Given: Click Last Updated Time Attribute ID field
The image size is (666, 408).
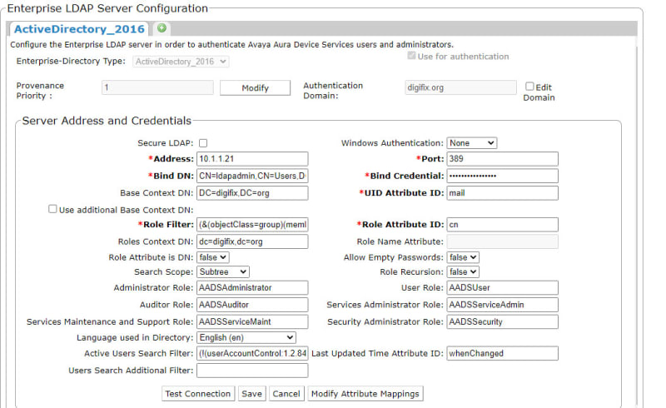Looking at the screenshot, I should (503, 353).
